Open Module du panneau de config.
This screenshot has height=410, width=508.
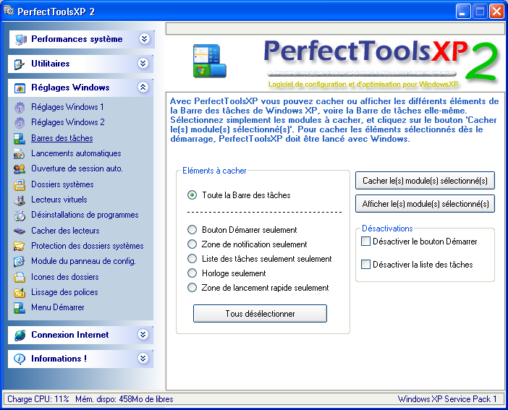(83, 261)
